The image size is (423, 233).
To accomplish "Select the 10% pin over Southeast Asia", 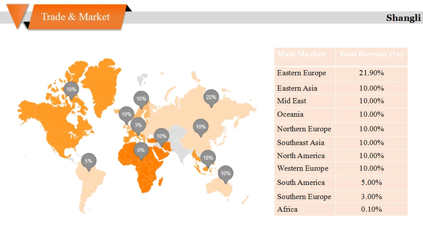I will click(208, 158).
